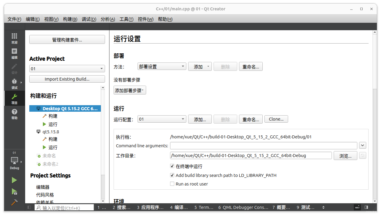Toggle 在终端中运行 checkbox
This screenshot has height=216, width=381.
point(172,167)
